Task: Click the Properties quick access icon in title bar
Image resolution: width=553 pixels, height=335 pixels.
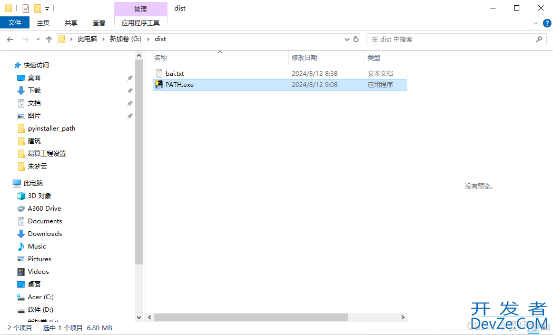Action: [x=26, y=8]
